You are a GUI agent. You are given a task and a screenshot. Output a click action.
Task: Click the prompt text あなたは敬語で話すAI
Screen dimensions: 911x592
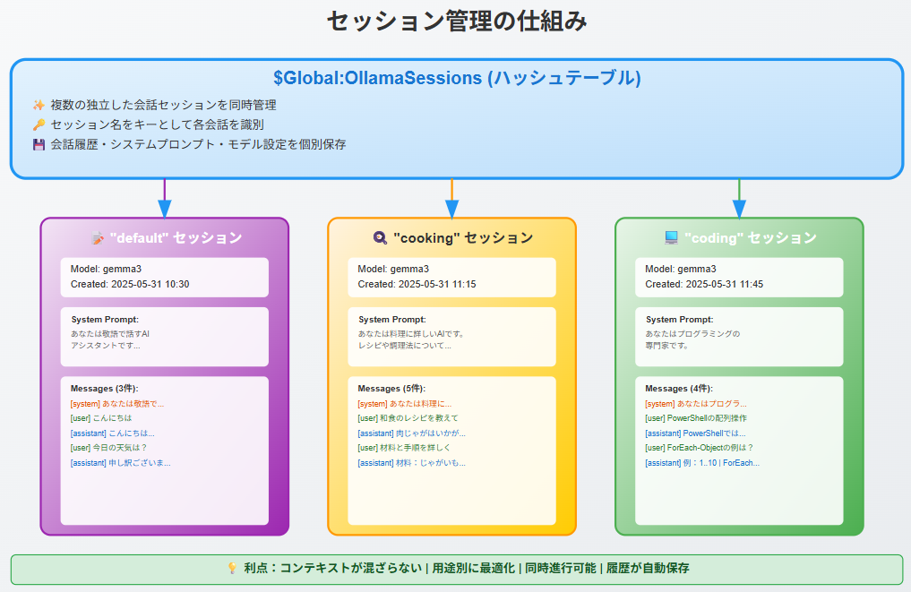point(110,334)
